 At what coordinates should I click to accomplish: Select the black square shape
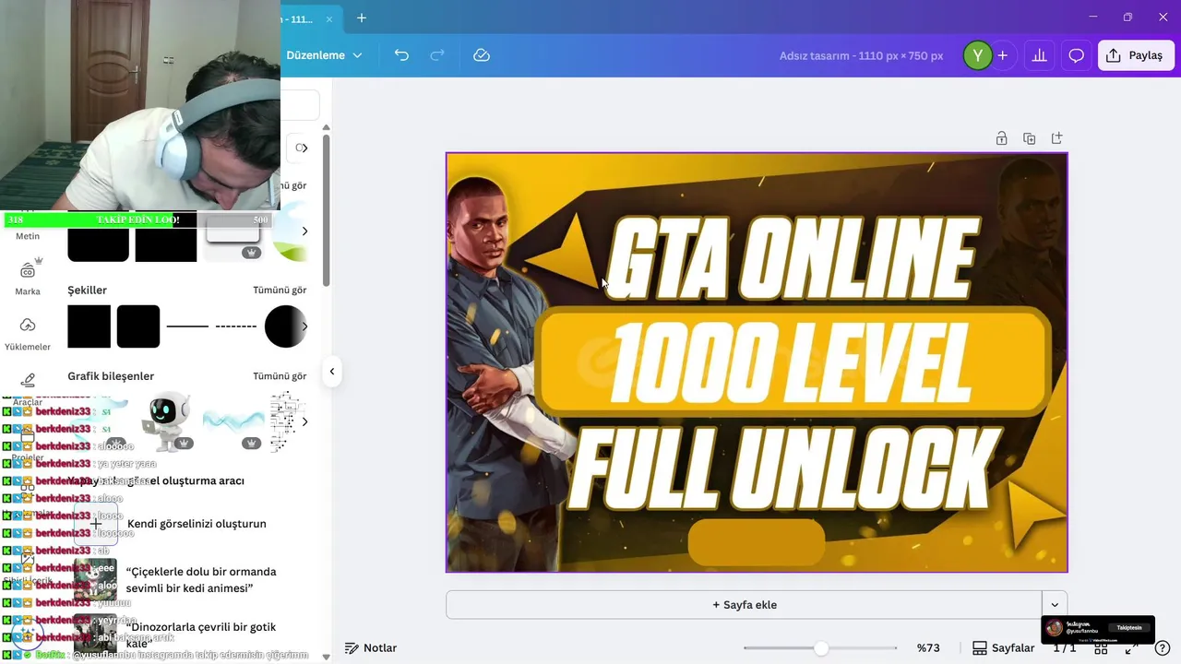point(89,326)
